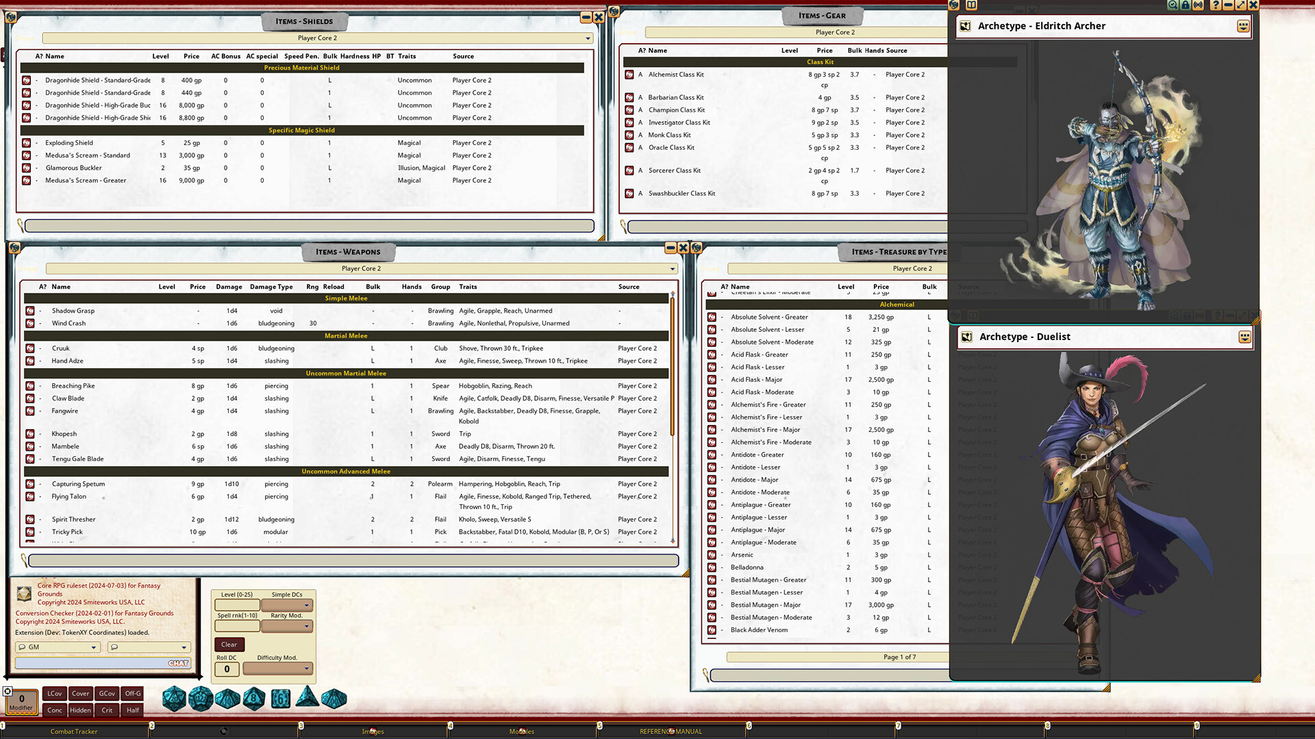The height and width of the screenshot is (739, 1315).
Task: Roll the blue d20 die
Action: [175, 698]
